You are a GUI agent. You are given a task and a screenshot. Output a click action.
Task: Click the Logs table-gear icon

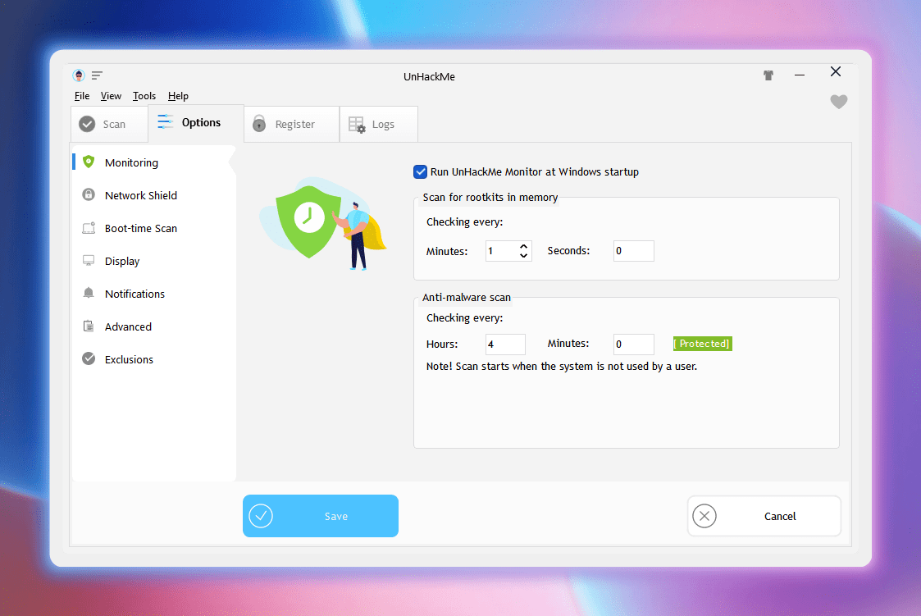pyautogui.click(x=357, y=125)
